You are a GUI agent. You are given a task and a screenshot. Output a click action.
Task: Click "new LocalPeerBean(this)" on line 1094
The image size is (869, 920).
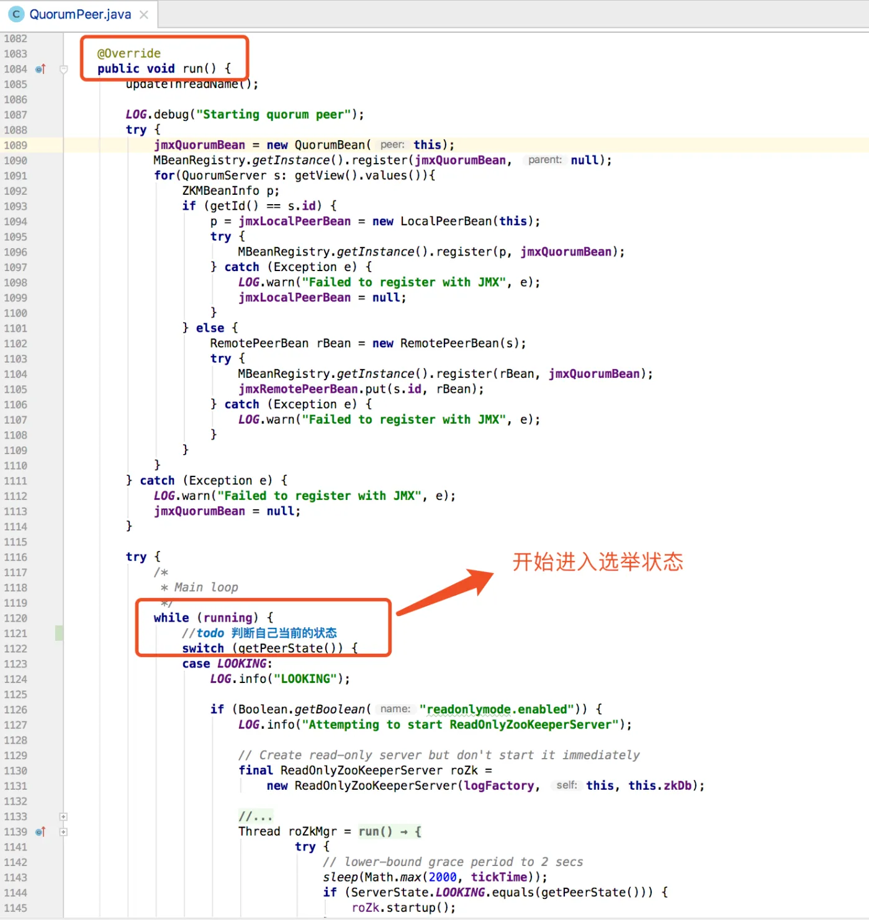tap(453, 221)
